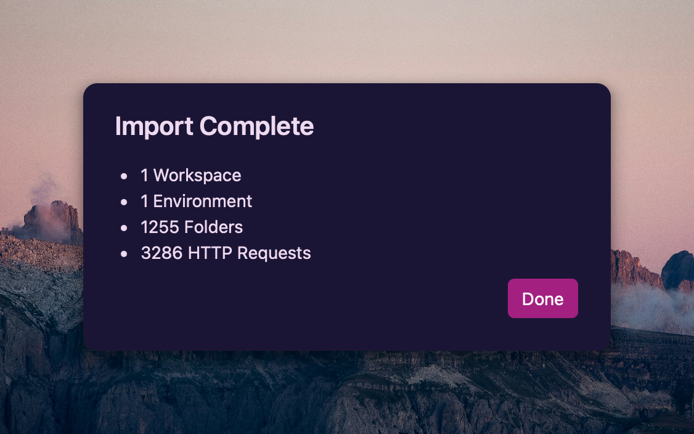
Task: Click the 1 Environment list entry
Action: (x=197, y=201)
